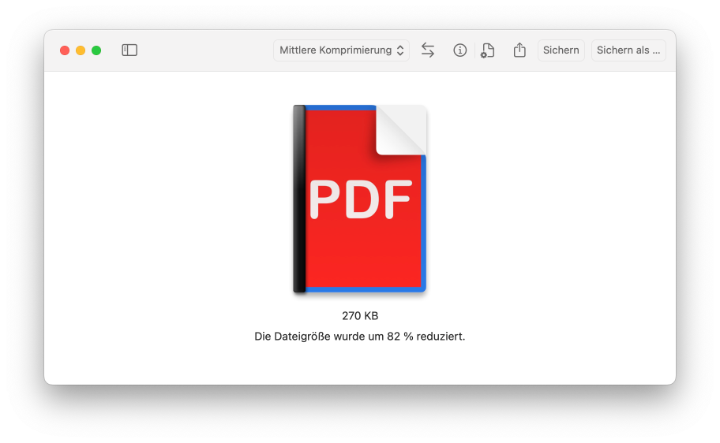The height and width of the screenshot is (443, 720).
Task: Click the 82 % reduction message text
Action: [360, 337]
